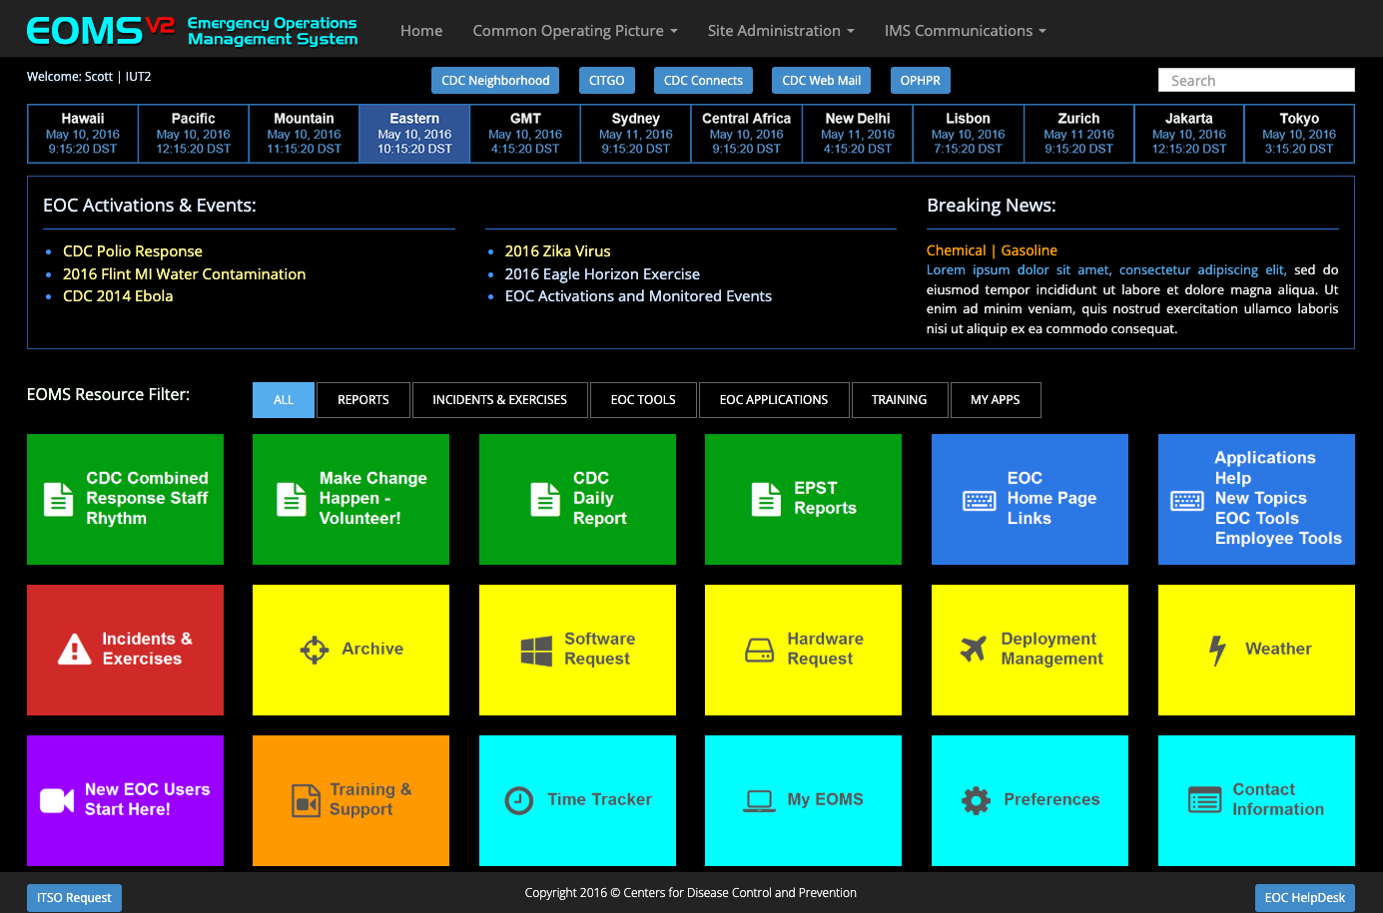Click the lightning bolt Weather icon
Image resolution: width=1383 pixels, height=913 pixels.
tap(1217, 651)
